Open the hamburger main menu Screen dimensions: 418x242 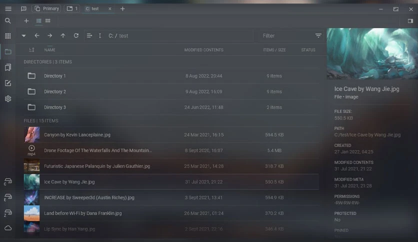click(x=8, y=9)
